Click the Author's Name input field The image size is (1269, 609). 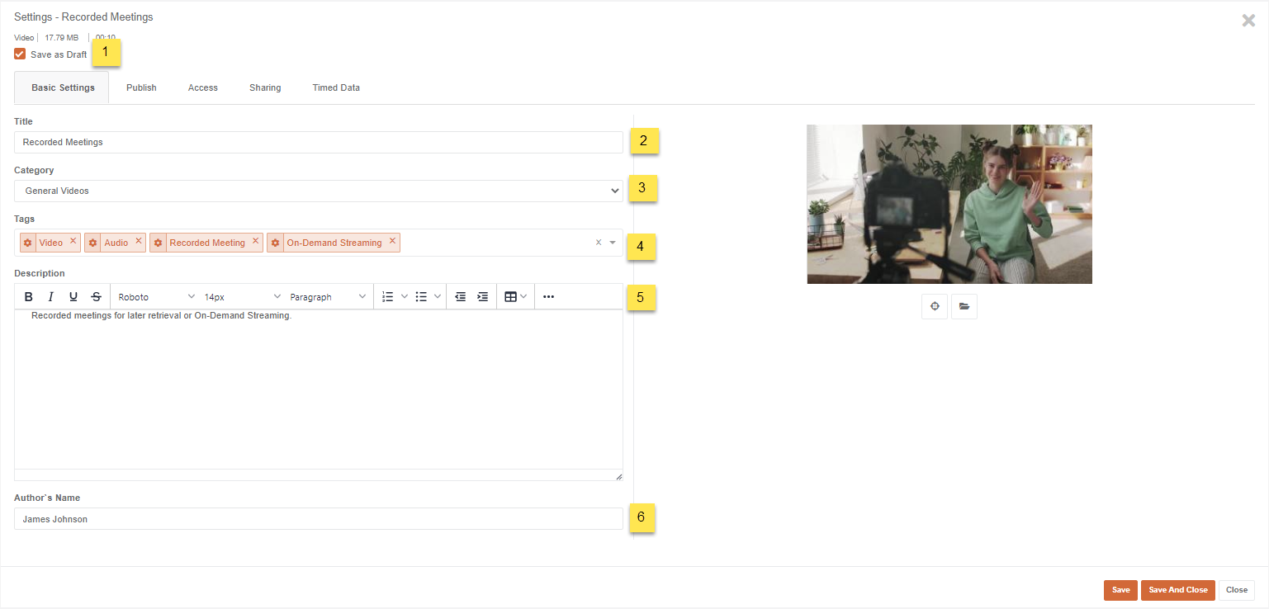tap(319, 519)
